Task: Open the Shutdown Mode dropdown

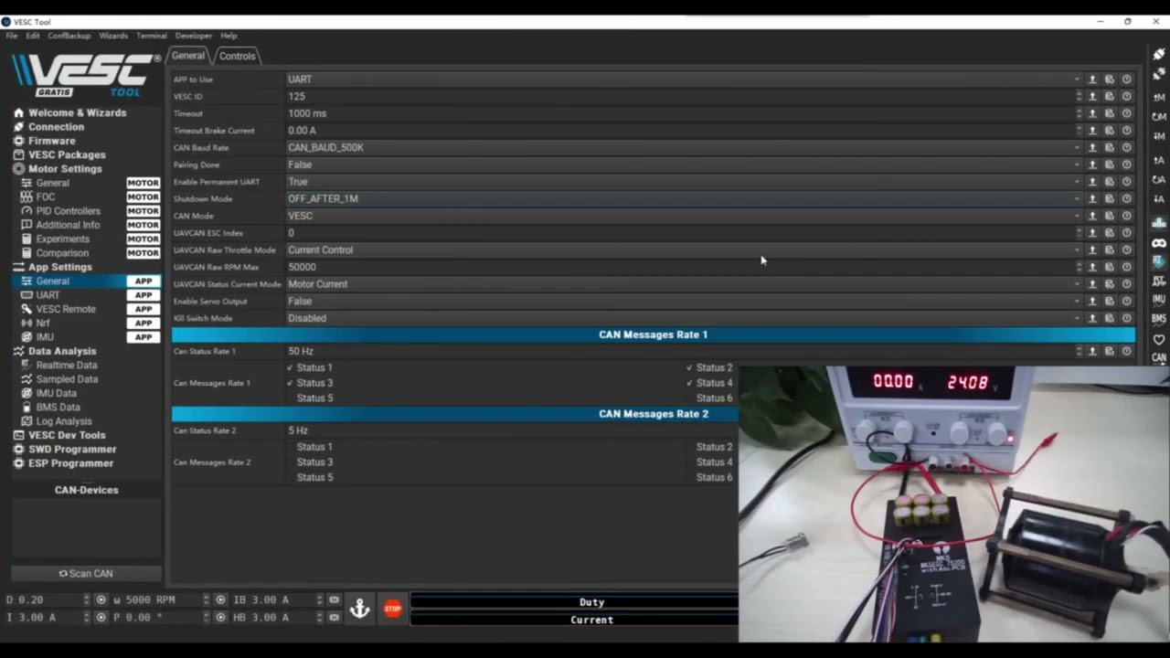Action: pyautogui.click(x=684, y=198)
